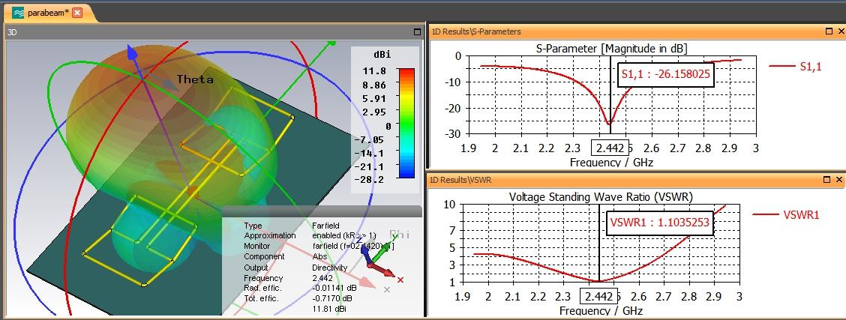Click the 3D panel title bar
The height and width of the screenshot is (320, 846).
(x=214, y=32)
